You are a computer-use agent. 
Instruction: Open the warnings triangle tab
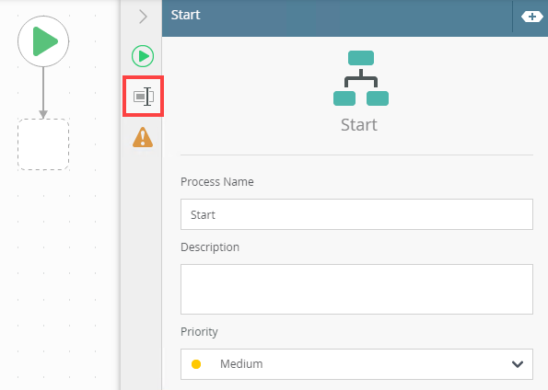coord(143,137)
